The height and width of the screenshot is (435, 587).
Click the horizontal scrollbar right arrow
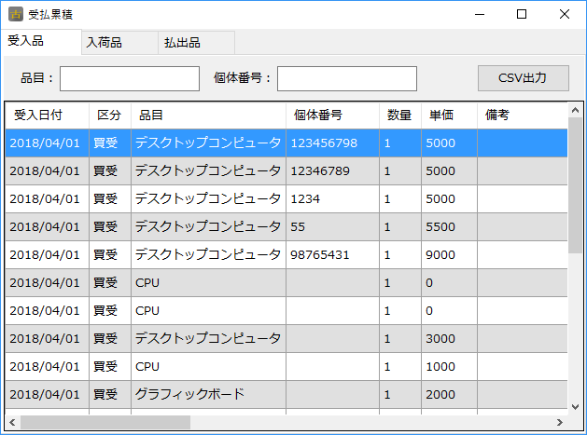[x=560, y=422]
